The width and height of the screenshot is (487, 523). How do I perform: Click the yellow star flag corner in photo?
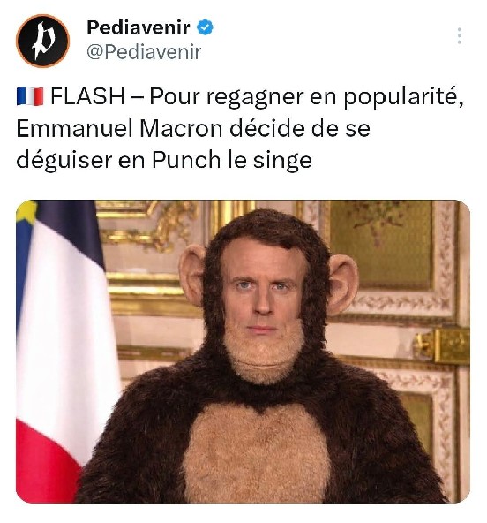[26, 211]
